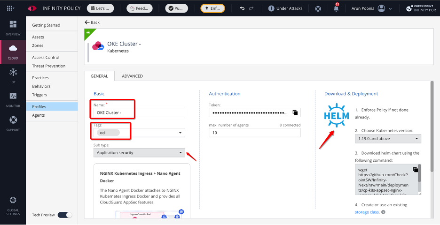Open the notifications bell
440x225 pixels.
point(336,8)
